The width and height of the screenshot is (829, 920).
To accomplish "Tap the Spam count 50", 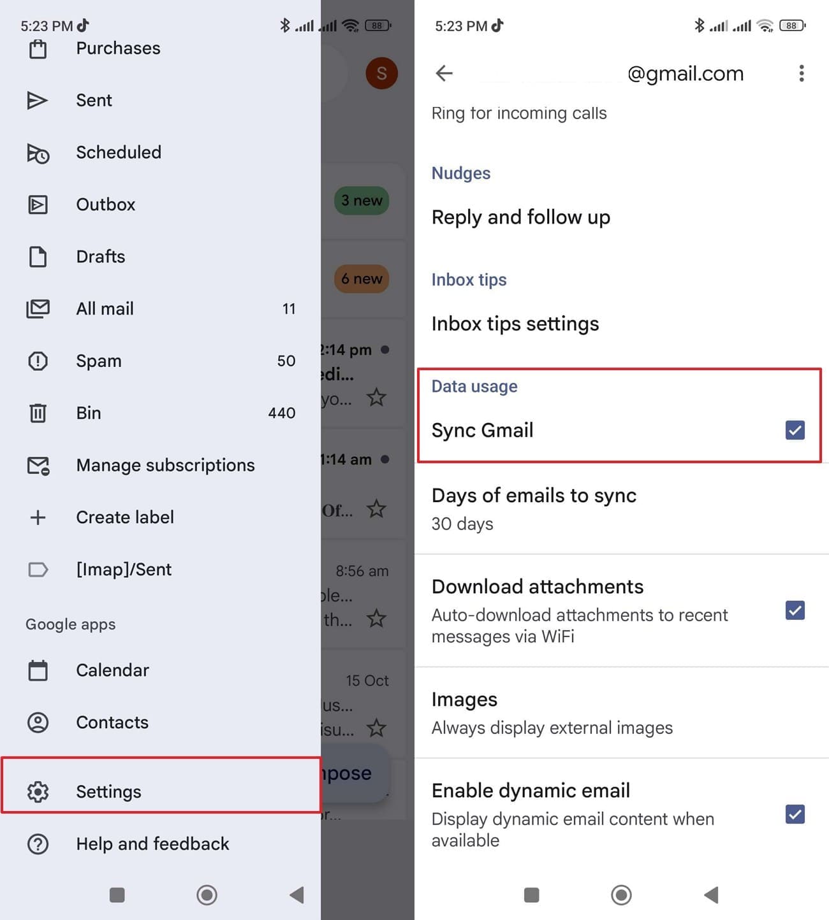I will point(286,361).
